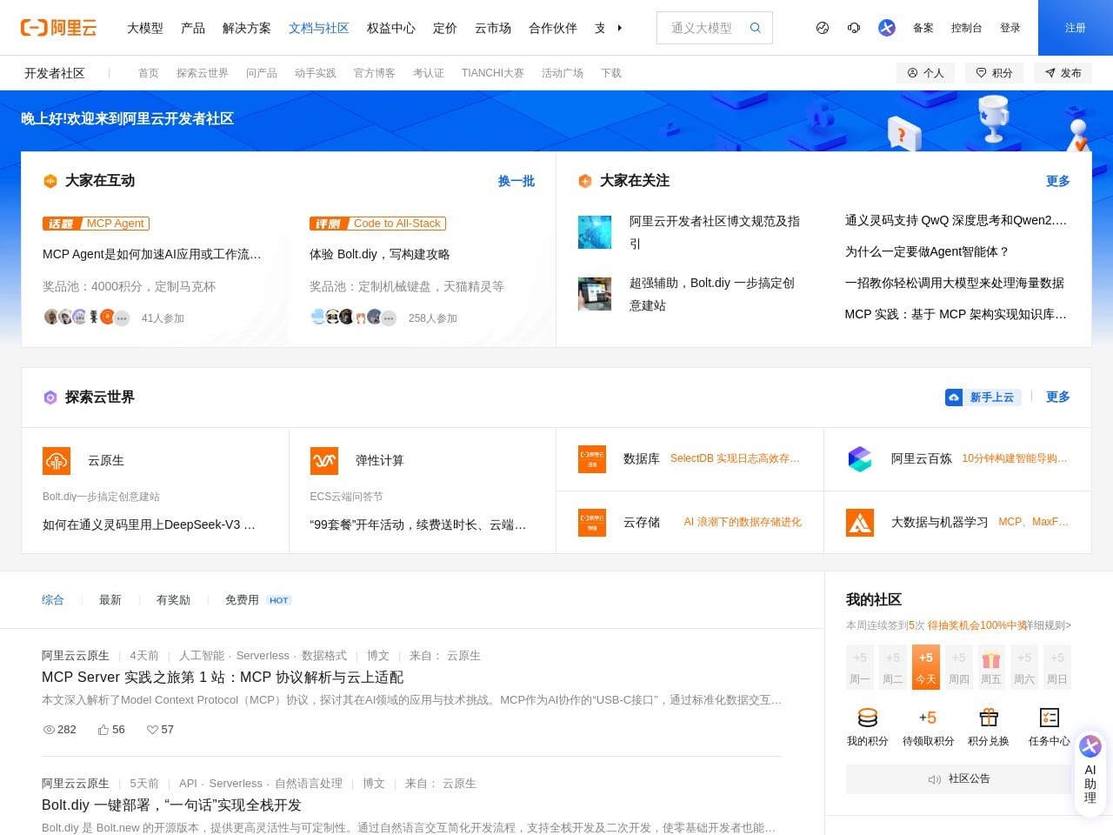The width and height of the screenshot is (1113, 835).
Task: Click the coins icon above 我的积分
Action: tap(867, 717)
